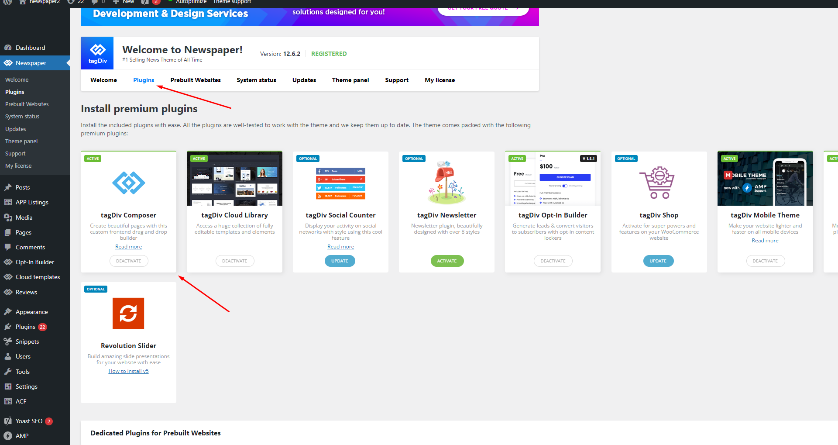
Task: Open the How to install v5 link
Action: pyautogui.click(x=128, y=371)
